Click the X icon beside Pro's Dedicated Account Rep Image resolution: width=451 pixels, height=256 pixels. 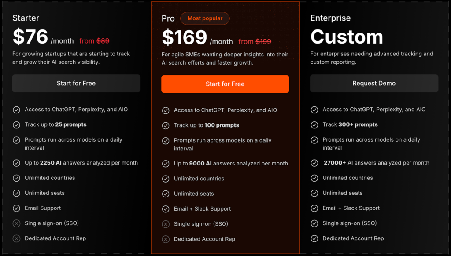166,239
